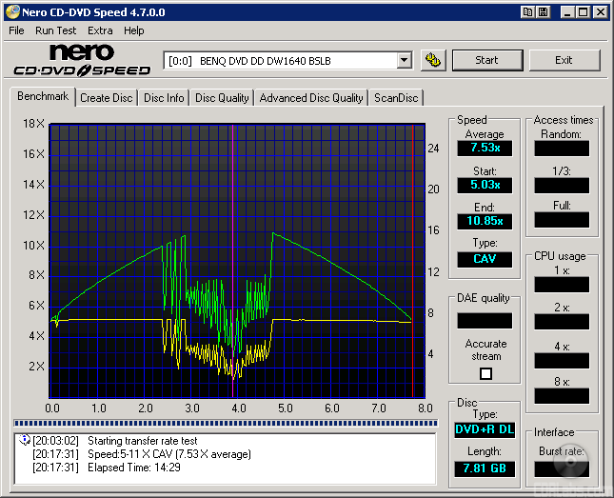Click the copy-to-clipboard icon in title bar
The height and width of the screenshot is (498, 614).
pos(527,12)
